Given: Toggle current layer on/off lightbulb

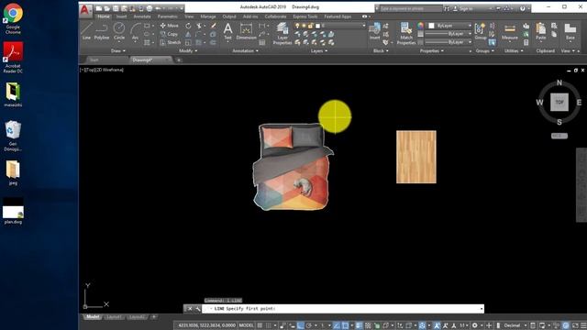Looking at the screenshot, I should [297, 26].
